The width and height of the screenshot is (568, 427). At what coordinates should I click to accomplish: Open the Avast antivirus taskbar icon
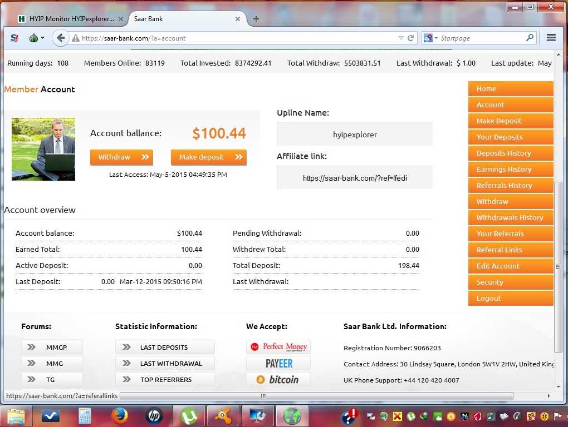pos(223,415)
